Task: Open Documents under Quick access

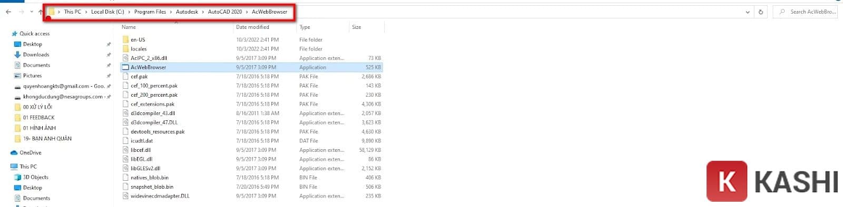Action: [36, 65]
